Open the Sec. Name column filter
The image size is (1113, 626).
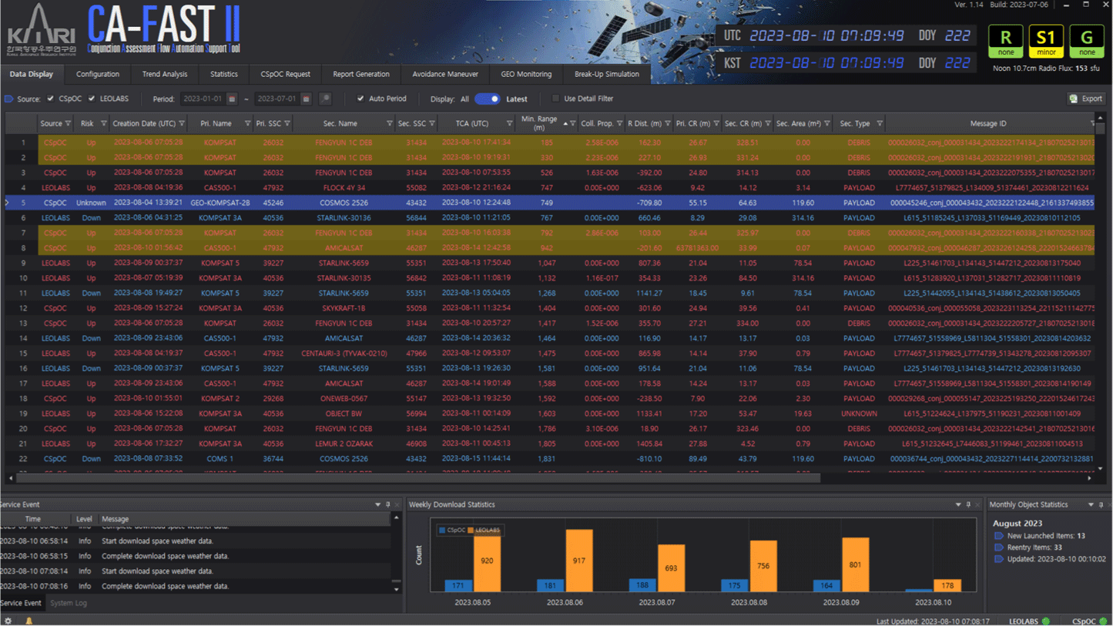[388, 123]
